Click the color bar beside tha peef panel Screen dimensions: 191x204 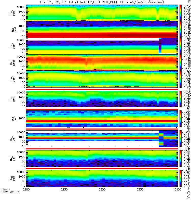[181, 13]
